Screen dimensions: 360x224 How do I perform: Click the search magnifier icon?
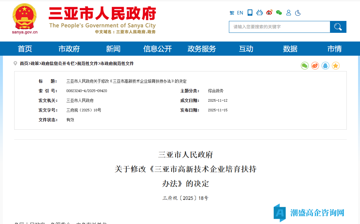(338, 27)
